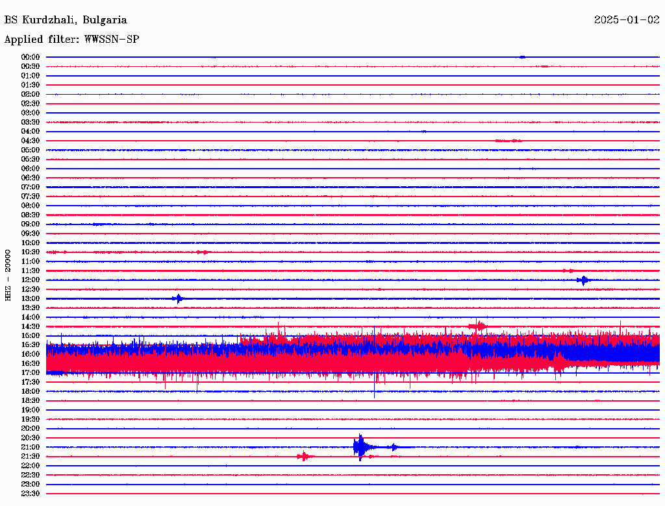Select the 07:00 time label
The image size is (665, 506).
[x=31, y=187]
